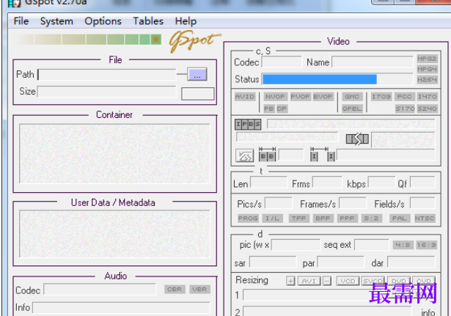This screenshot has width=451, height=316.
Task: Click the GMC indicator badge
Action: click(352, 97)
